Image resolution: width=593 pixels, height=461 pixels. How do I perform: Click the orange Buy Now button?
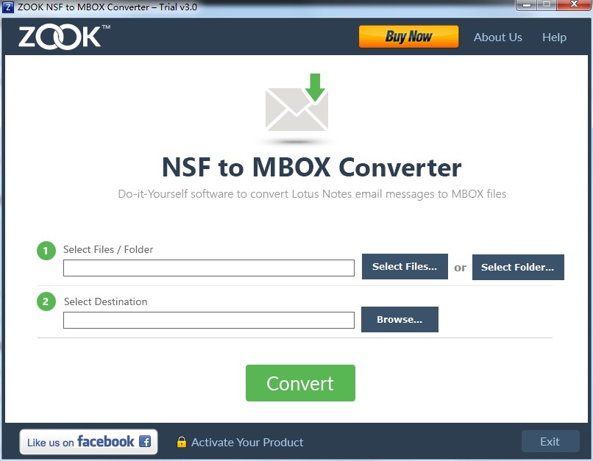408,37
